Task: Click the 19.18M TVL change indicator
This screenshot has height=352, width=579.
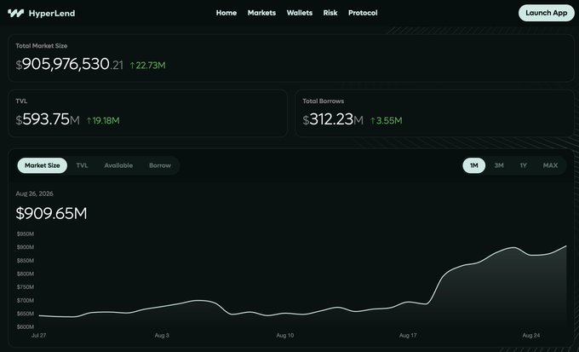Action: coord(103,120)
